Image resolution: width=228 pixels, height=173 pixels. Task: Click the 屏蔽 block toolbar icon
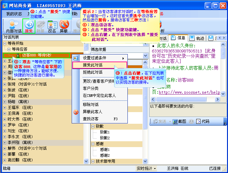64,26
